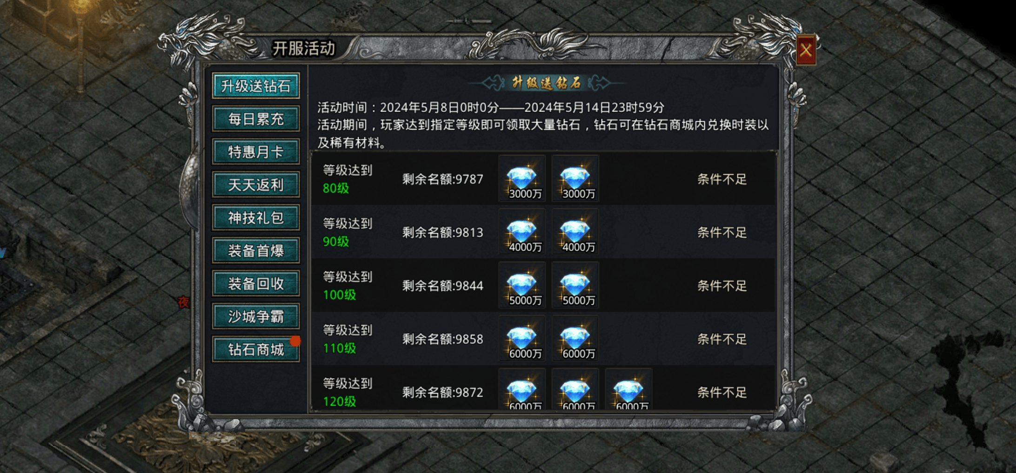
Task: Open the 沙城争霸 tab
Action: coord(256,316)
